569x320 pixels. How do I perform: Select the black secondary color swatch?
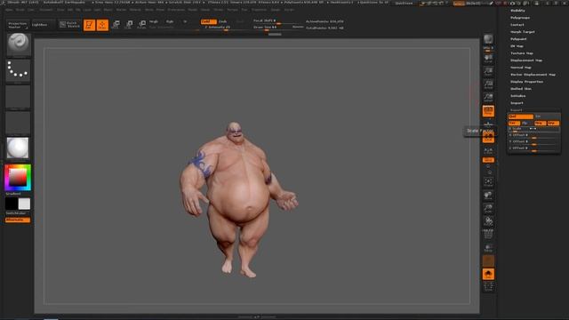pos(12,204)
